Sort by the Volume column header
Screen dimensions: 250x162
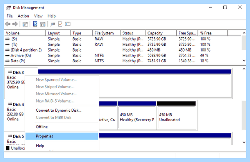point(25,33)
